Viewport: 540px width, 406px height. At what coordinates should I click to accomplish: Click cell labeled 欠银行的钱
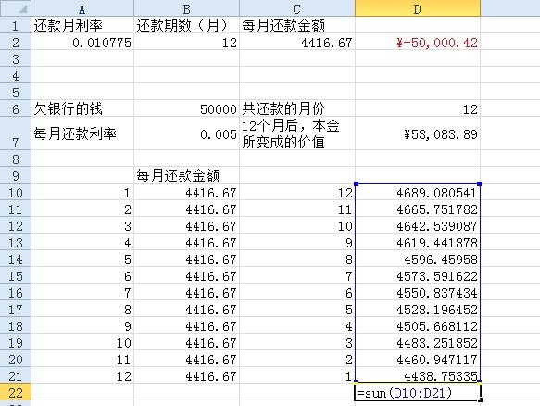coord(82,108)
